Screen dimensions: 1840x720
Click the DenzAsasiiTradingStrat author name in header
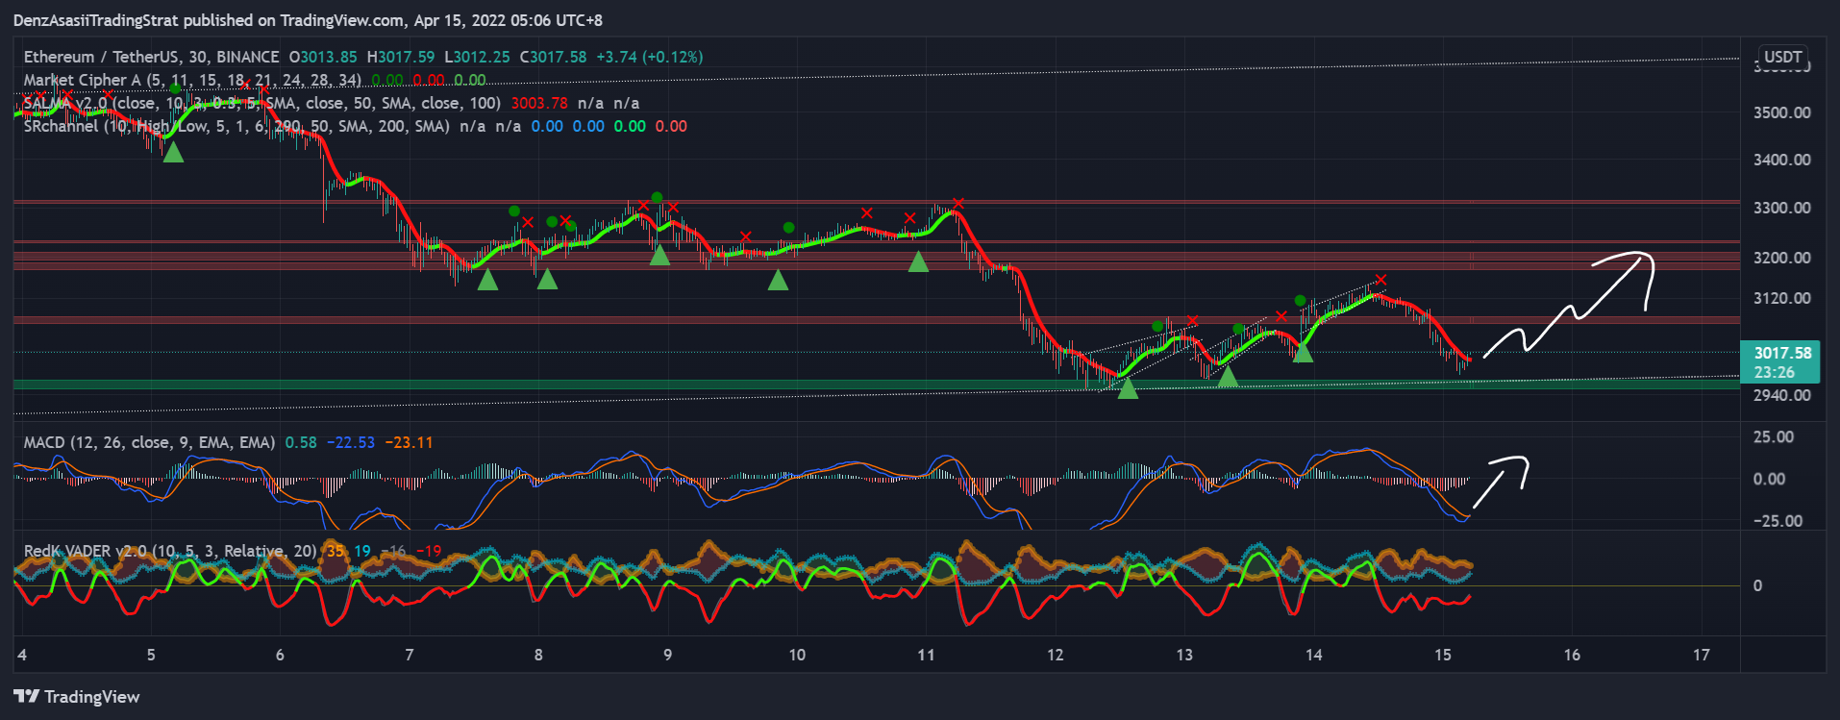97,20
